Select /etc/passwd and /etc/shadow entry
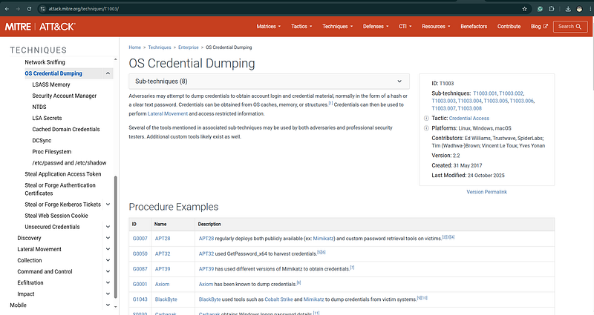This screenshot has height=315, width=594. (x=69, y=162)
